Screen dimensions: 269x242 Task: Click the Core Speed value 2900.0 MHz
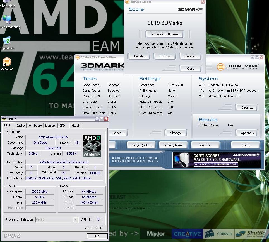(x=39, y=192)
